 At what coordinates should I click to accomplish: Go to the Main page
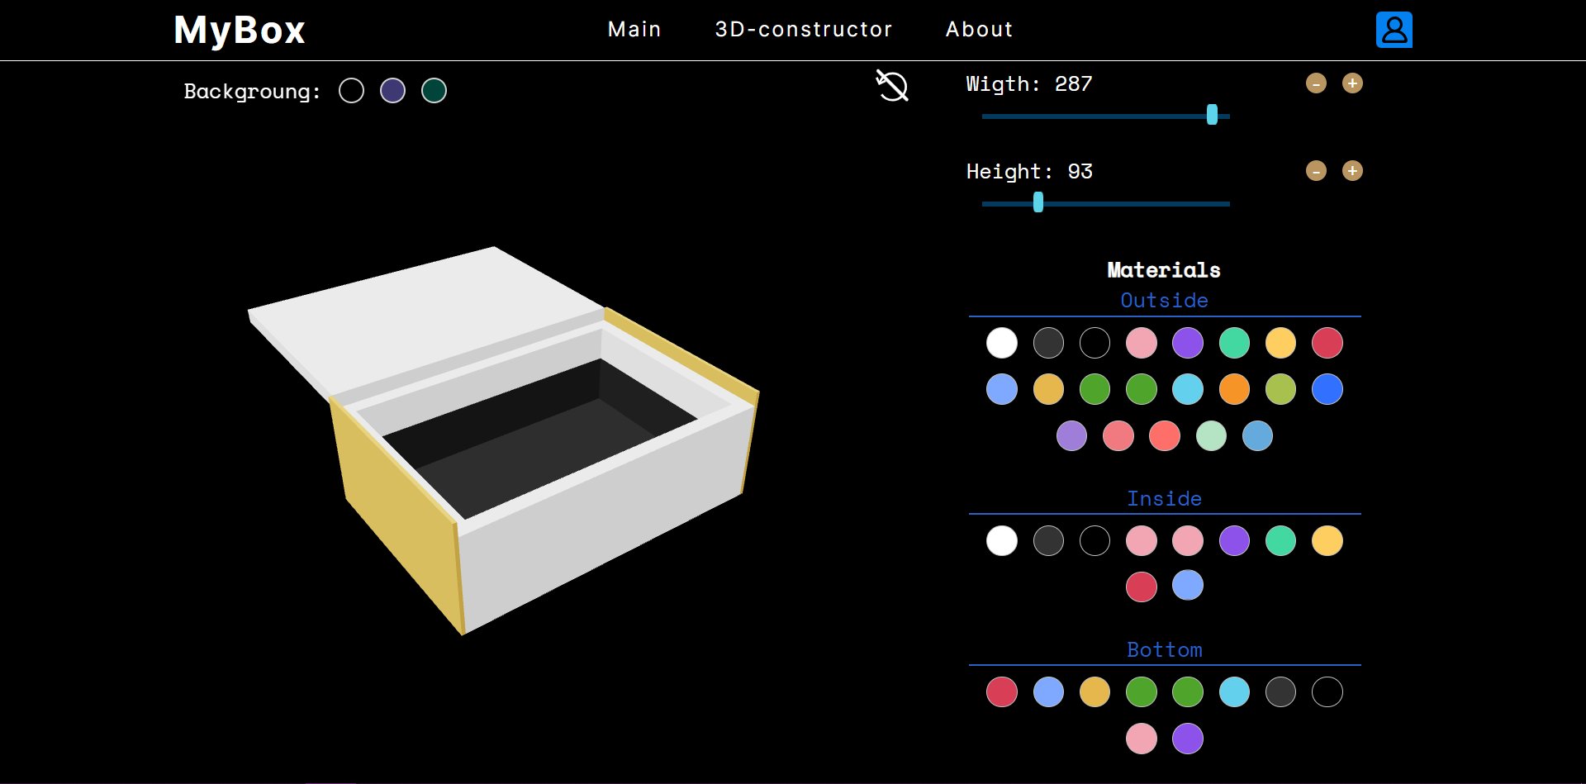point(634,30)
